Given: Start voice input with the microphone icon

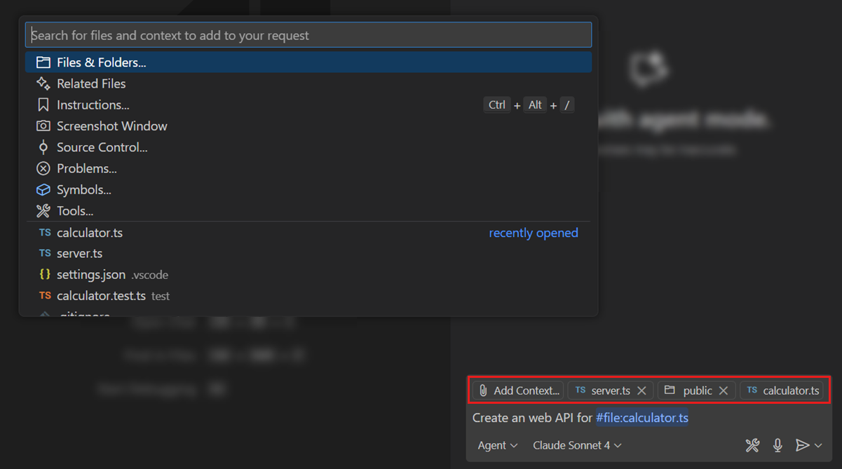Looking at the screenshot, I should 778,445.
